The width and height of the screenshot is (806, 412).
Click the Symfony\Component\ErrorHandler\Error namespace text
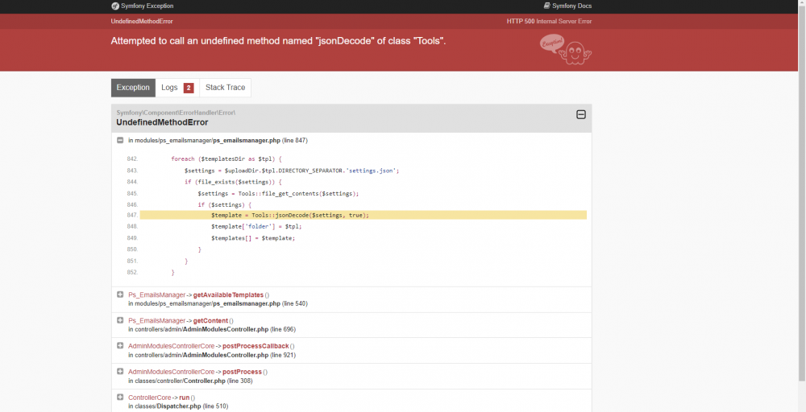point(176,113)
